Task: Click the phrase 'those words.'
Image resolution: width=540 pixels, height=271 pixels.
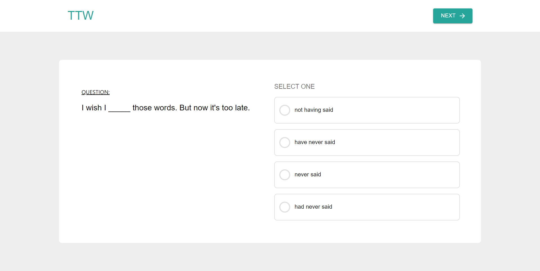Action: click(155, 108)
